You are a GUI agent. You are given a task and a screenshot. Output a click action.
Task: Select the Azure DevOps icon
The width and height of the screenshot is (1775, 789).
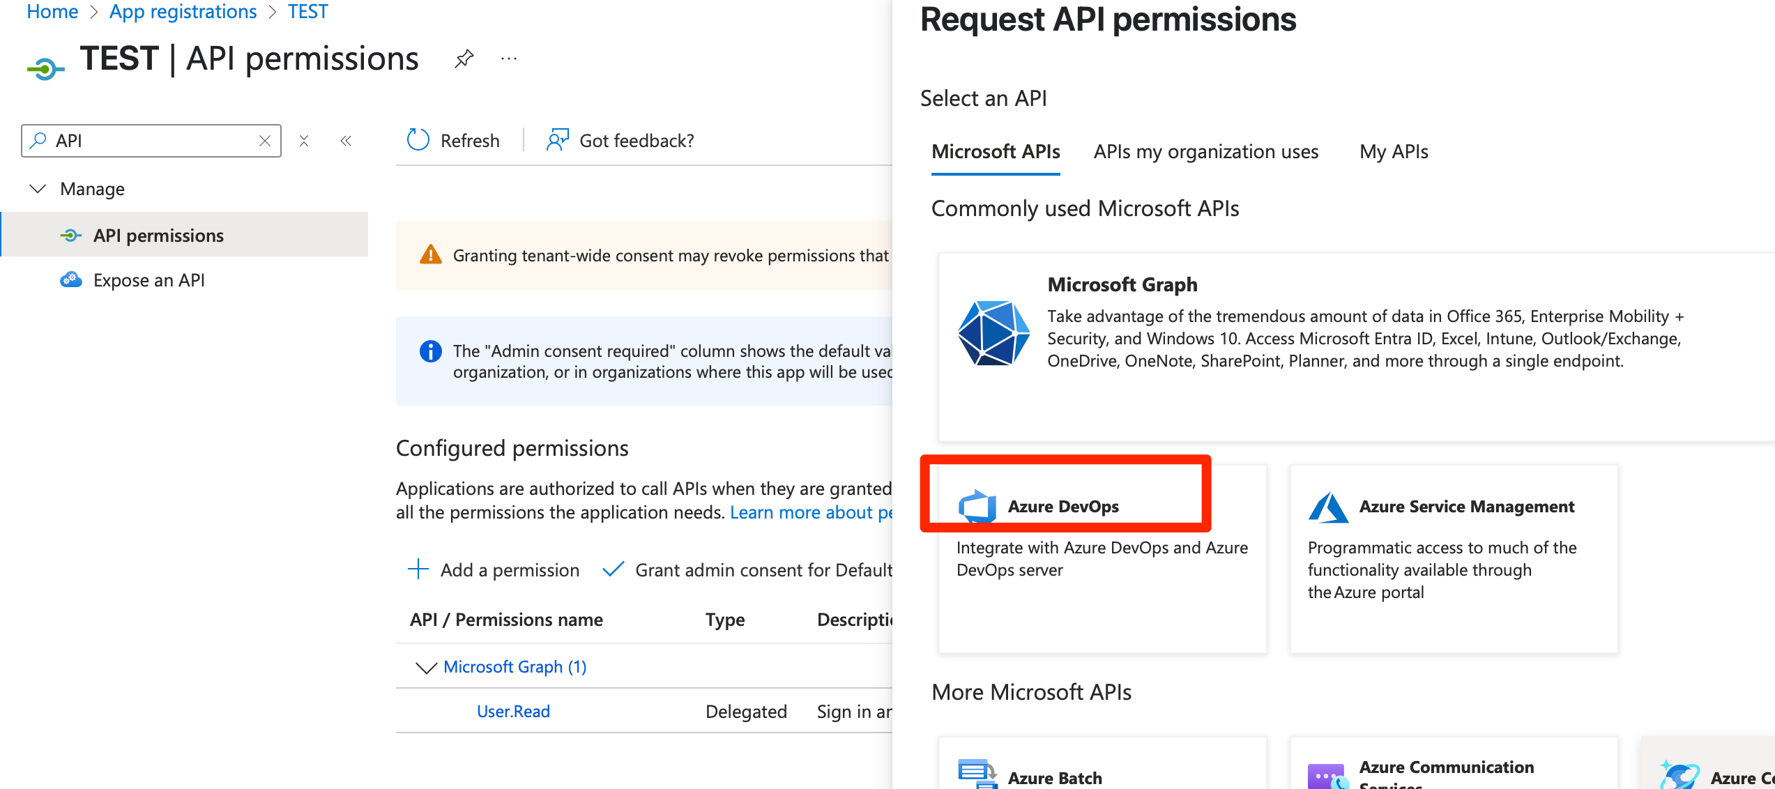point(977,506)
